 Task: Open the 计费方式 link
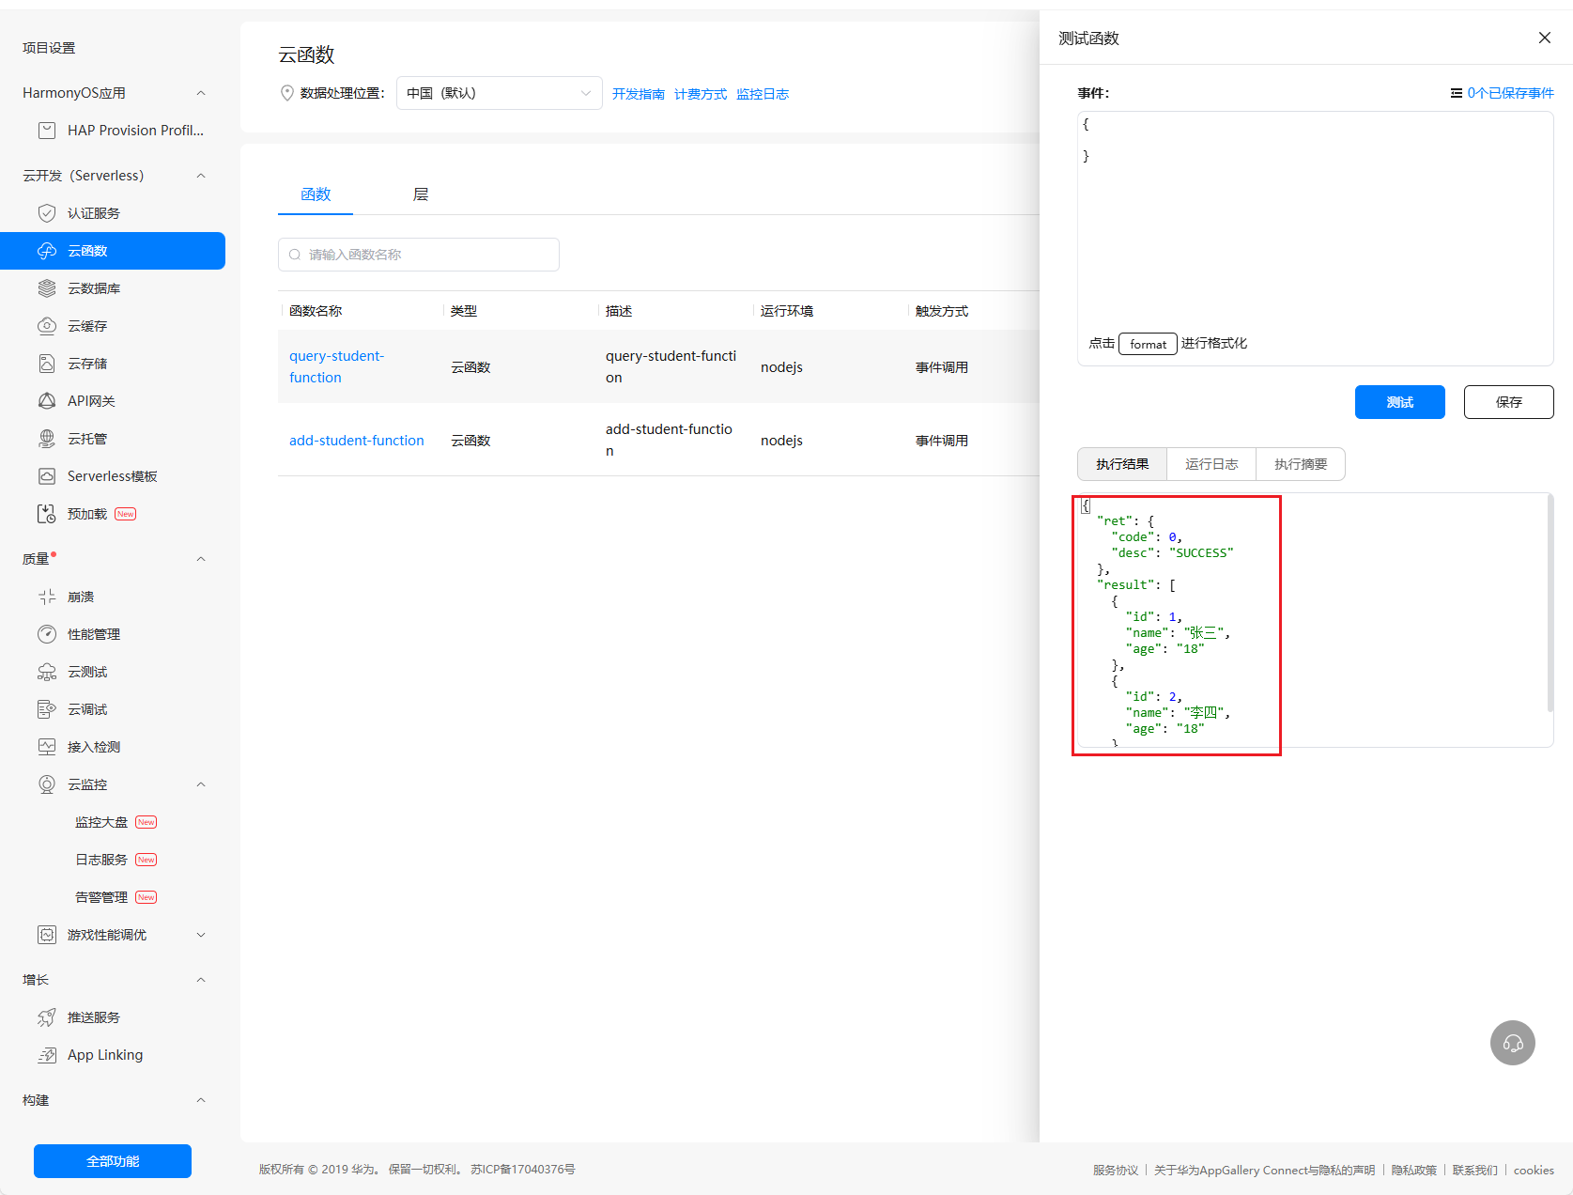click(701, 94)
